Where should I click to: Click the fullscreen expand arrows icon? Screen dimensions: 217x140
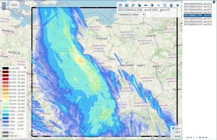[x=165, y=5]
